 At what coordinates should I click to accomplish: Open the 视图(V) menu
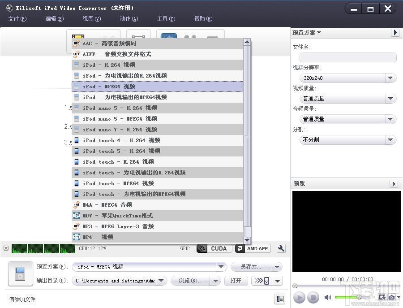[x=92, y=19]
